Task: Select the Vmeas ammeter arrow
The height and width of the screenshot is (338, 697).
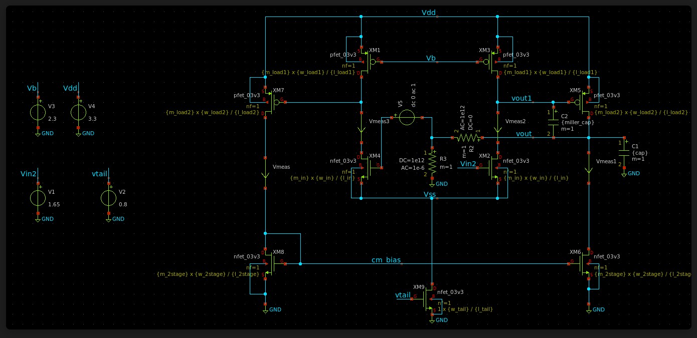Action: (265, 174)
